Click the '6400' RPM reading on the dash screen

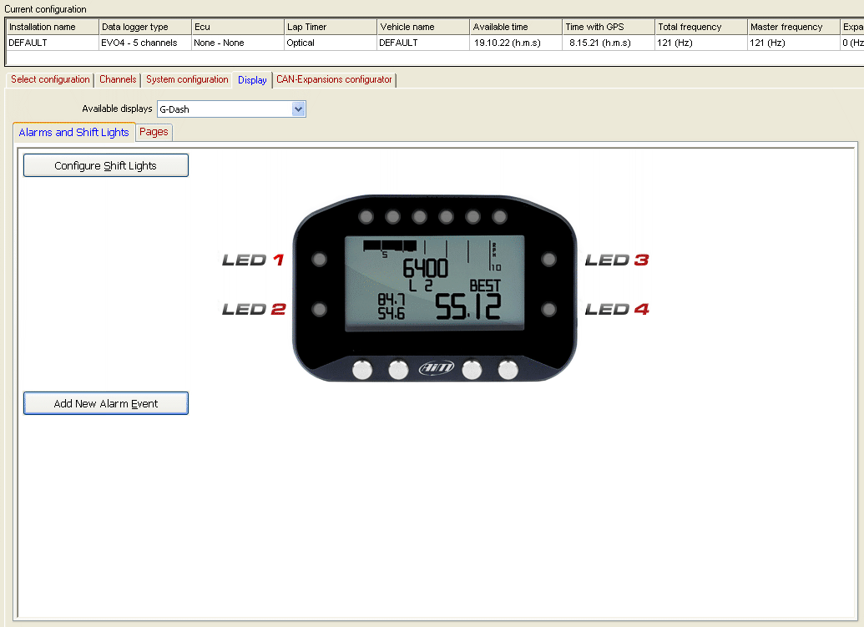coord(426,268)
